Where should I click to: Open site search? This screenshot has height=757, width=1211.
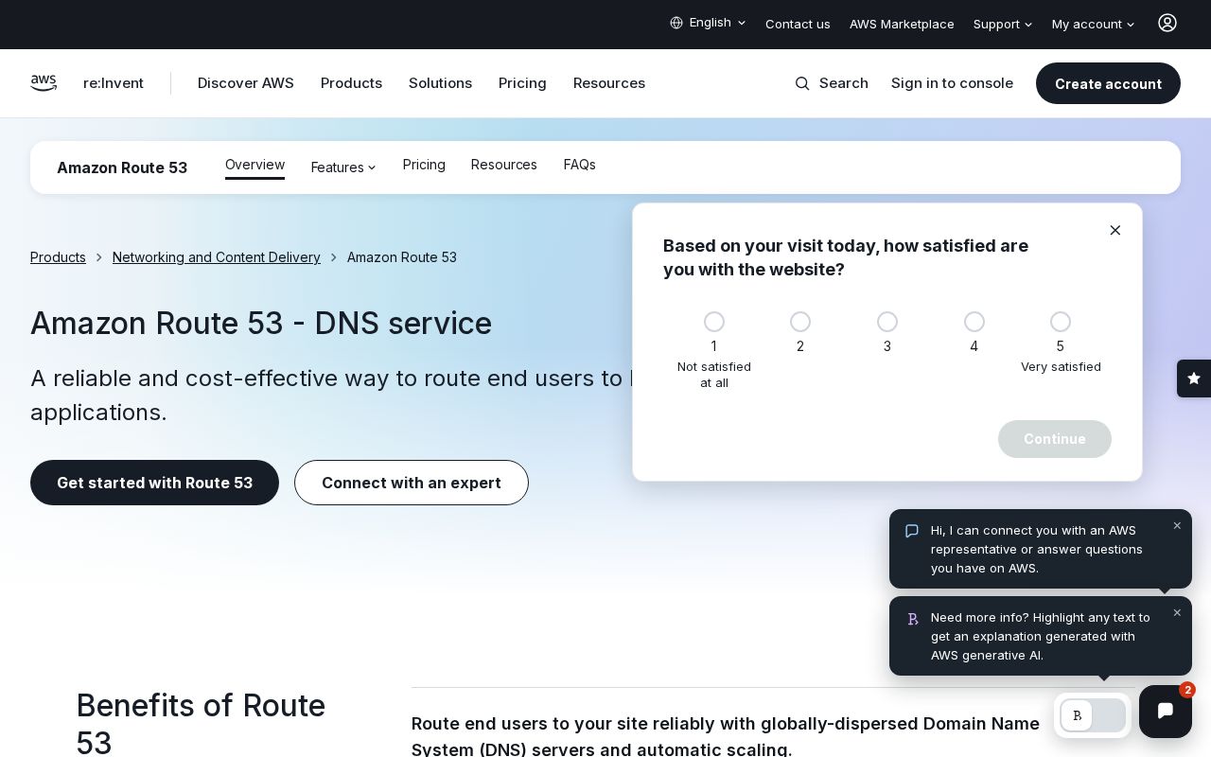[x=832, y=83]
